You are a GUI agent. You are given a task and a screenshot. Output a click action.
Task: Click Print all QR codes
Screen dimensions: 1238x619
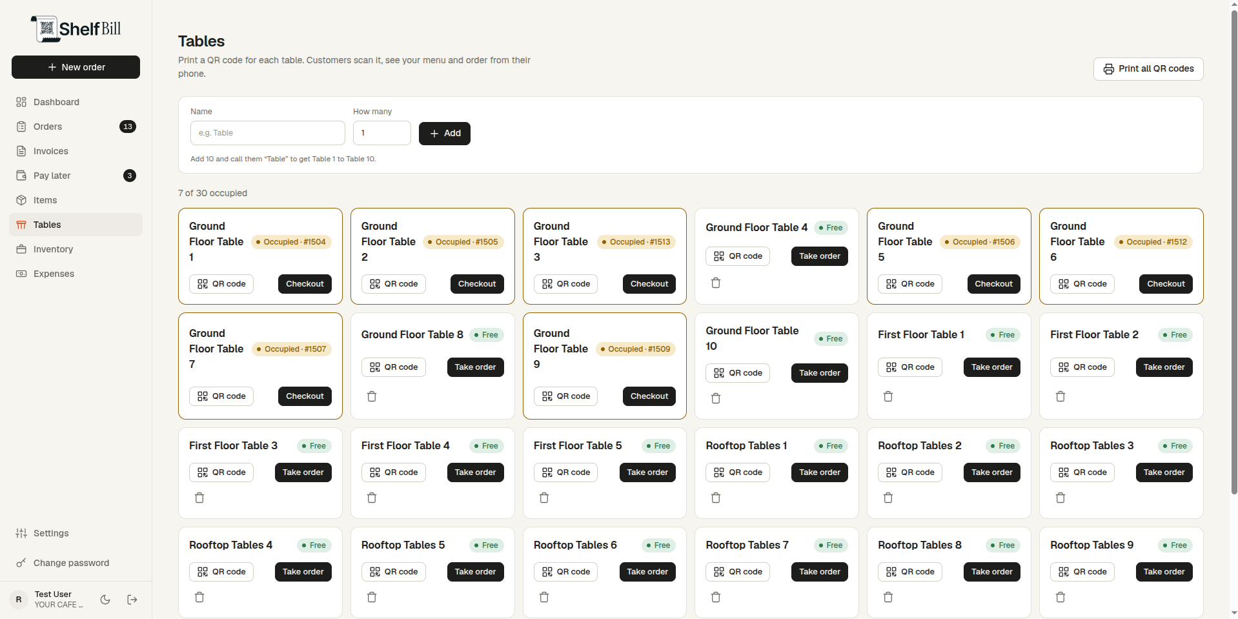1148,69
